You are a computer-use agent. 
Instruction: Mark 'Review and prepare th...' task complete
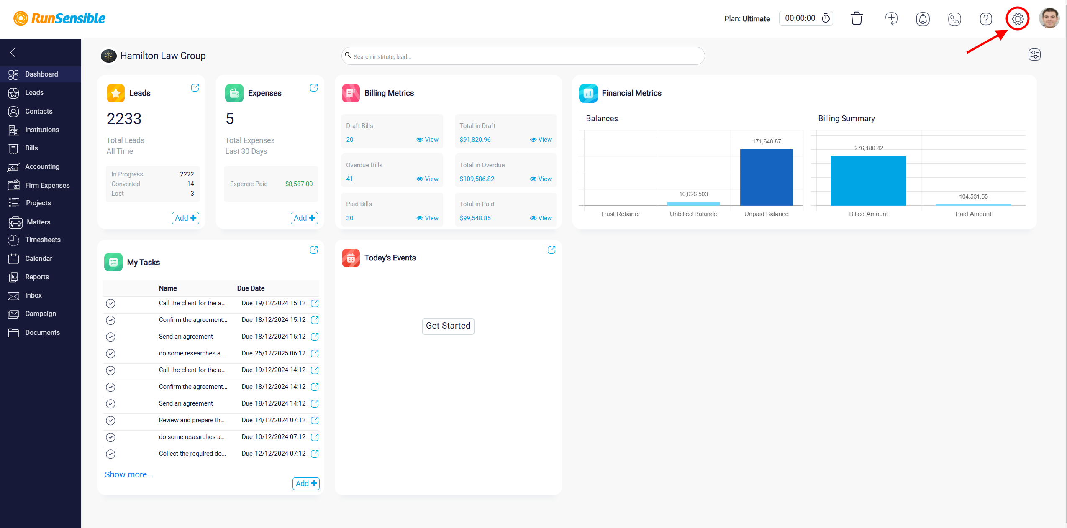(x=110, y=421)
